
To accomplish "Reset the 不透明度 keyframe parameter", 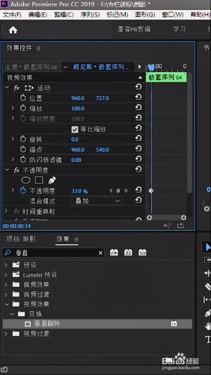I will pyautogui.click(x=138, y=190).
